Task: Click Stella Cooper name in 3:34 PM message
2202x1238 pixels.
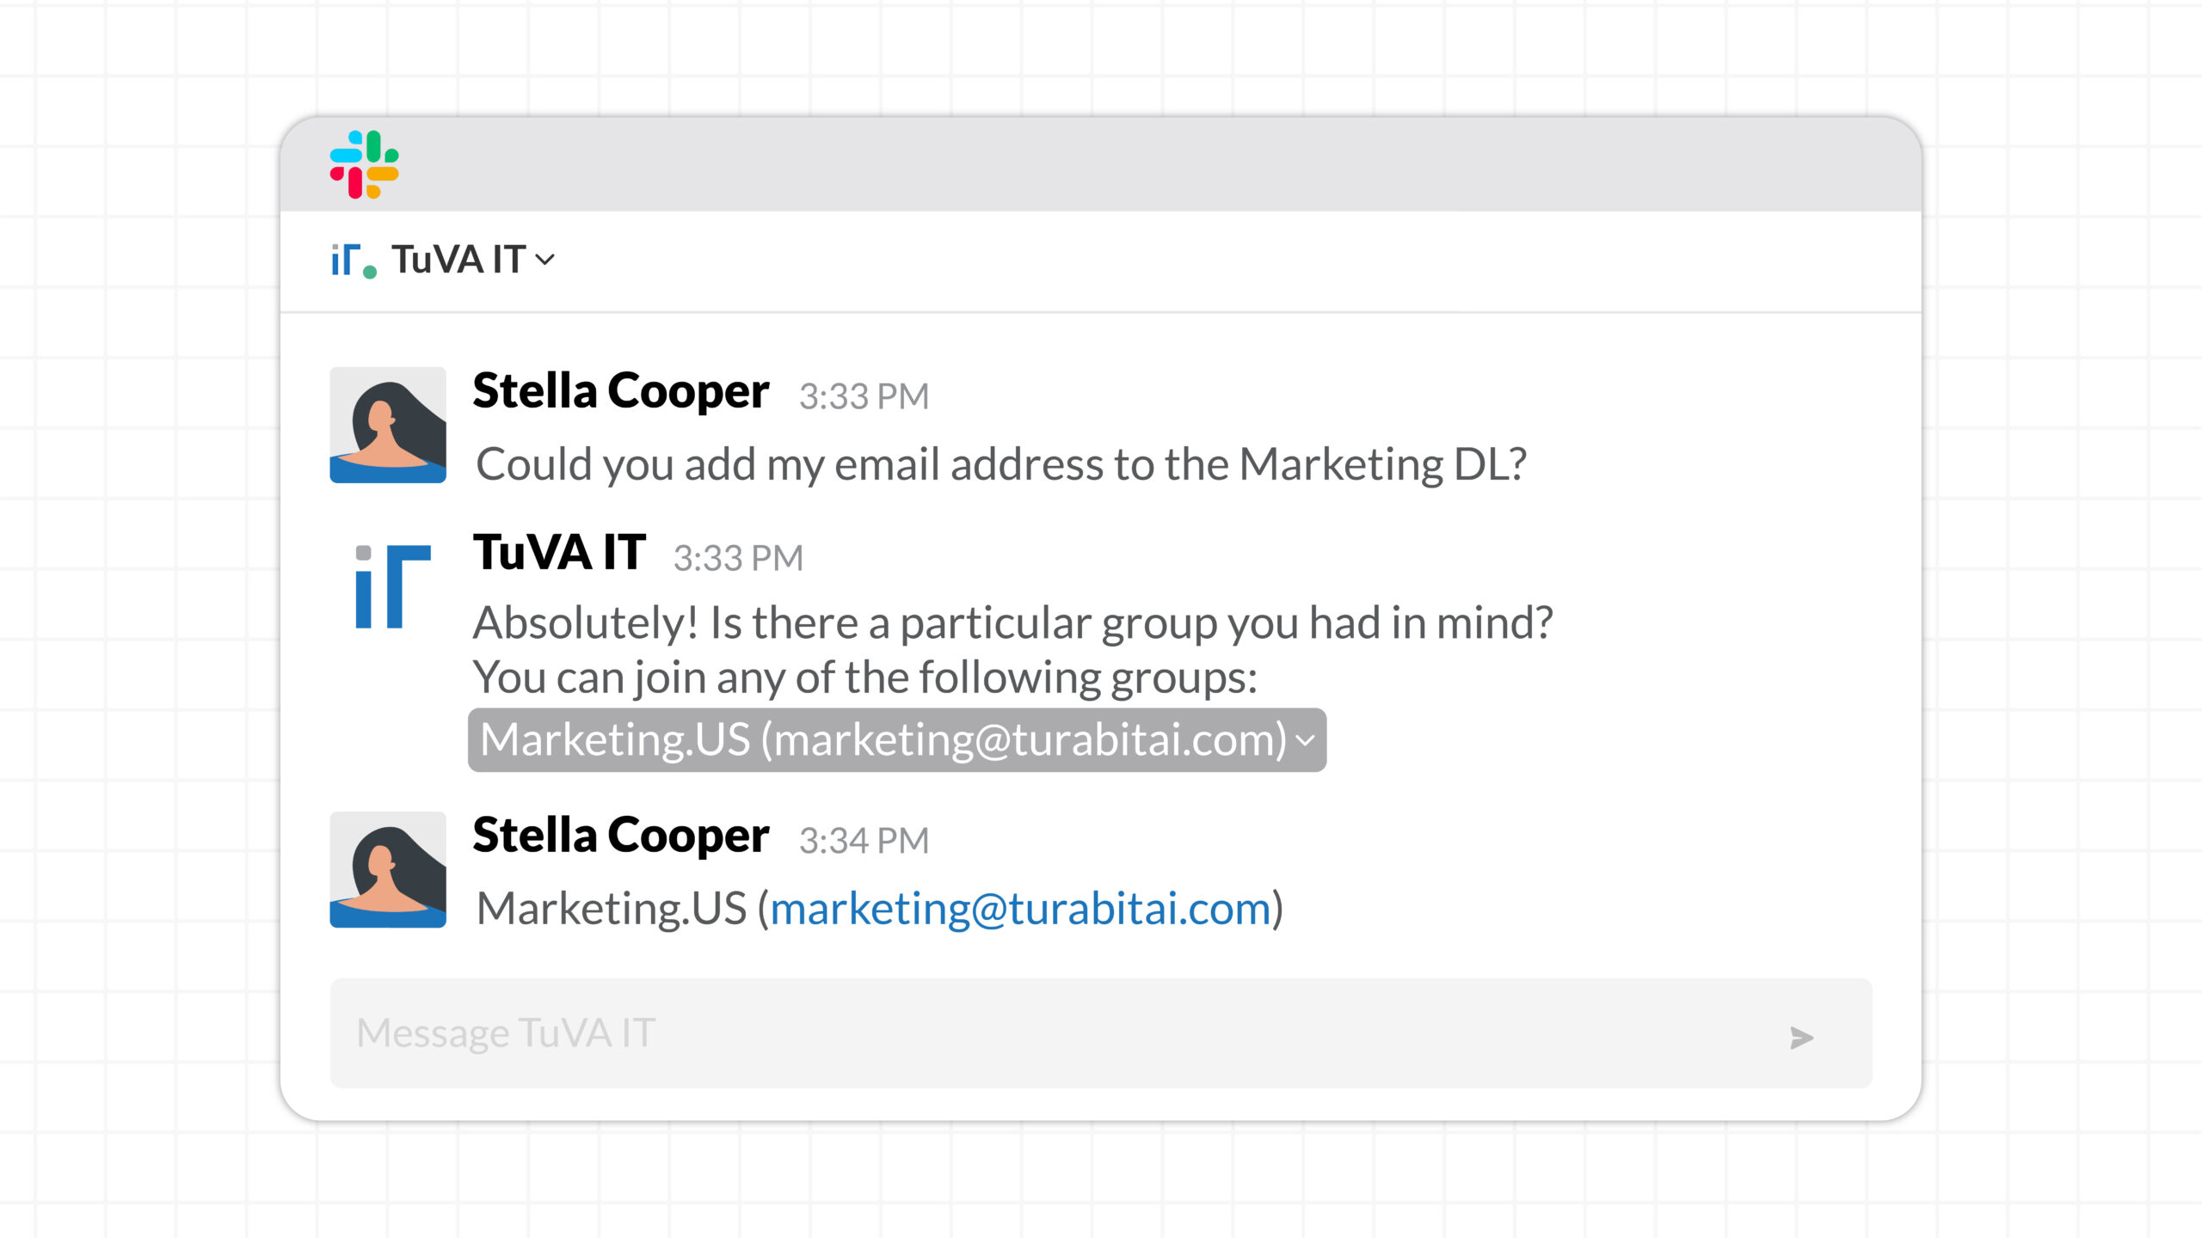Action: pyautogui.click(x=621, y=836)
